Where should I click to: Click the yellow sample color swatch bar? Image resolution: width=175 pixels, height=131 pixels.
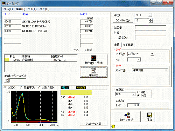point(76,92)
